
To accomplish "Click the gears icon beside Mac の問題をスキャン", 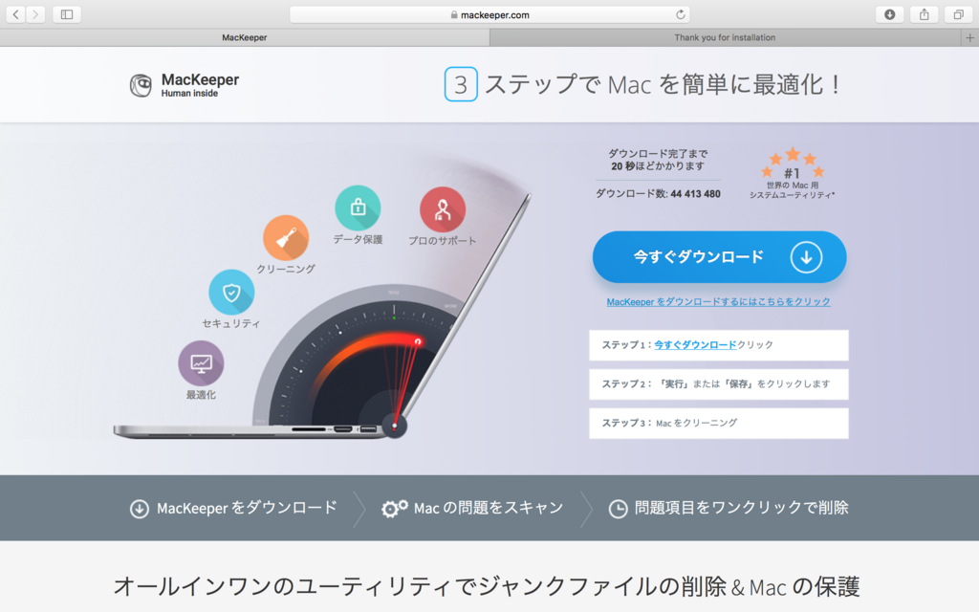I will tap(395, 509).
